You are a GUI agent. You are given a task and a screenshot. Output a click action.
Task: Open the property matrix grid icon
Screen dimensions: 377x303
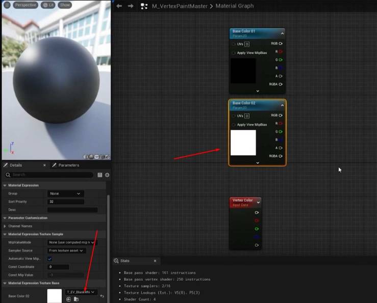coord(100,175)
